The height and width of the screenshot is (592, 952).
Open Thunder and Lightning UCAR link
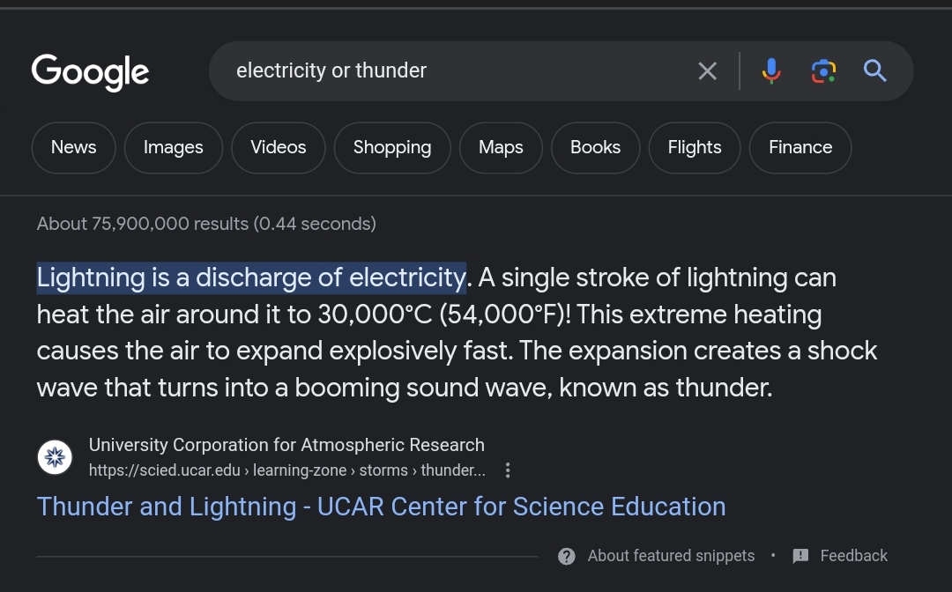click(381, 507)
